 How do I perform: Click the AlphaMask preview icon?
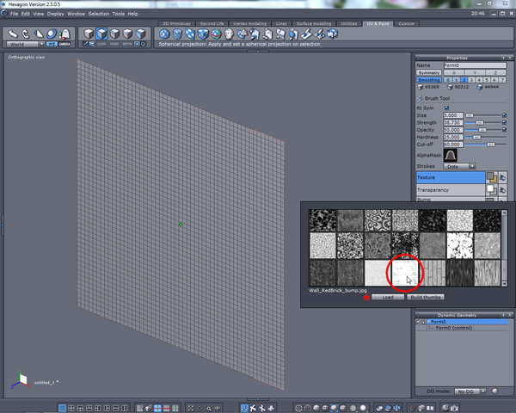tap(449, 156)
